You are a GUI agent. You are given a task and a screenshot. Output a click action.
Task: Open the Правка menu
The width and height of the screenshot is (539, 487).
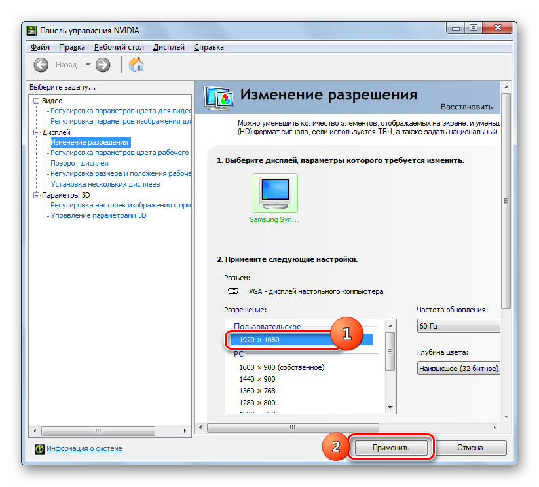point(72,47)
